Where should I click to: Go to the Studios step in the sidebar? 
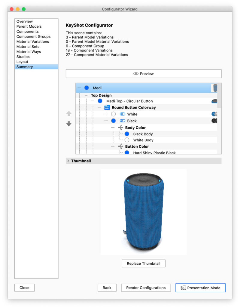coord(23,57)
